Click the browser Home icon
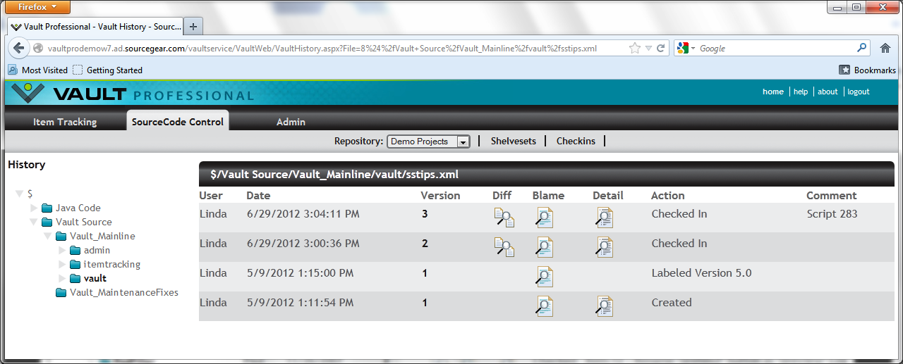Viewport: 903px width, 364px height. 885,49
